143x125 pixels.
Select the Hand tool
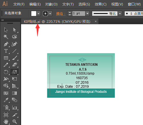(6, 122)
